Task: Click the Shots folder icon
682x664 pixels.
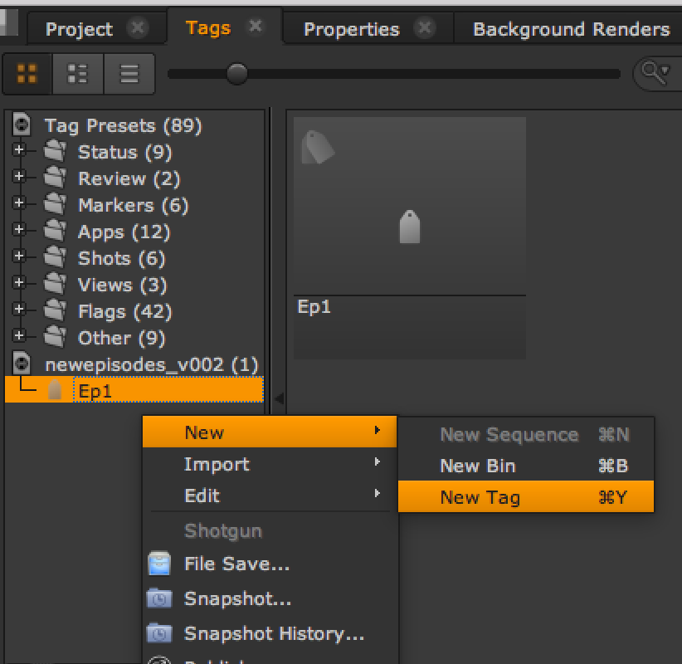Action: pos(56,257)
